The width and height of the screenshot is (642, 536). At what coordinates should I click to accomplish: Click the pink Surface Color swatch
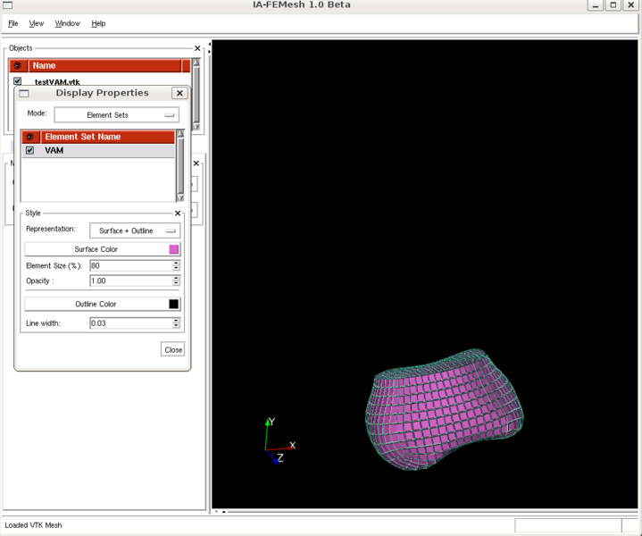click(174, 249)
